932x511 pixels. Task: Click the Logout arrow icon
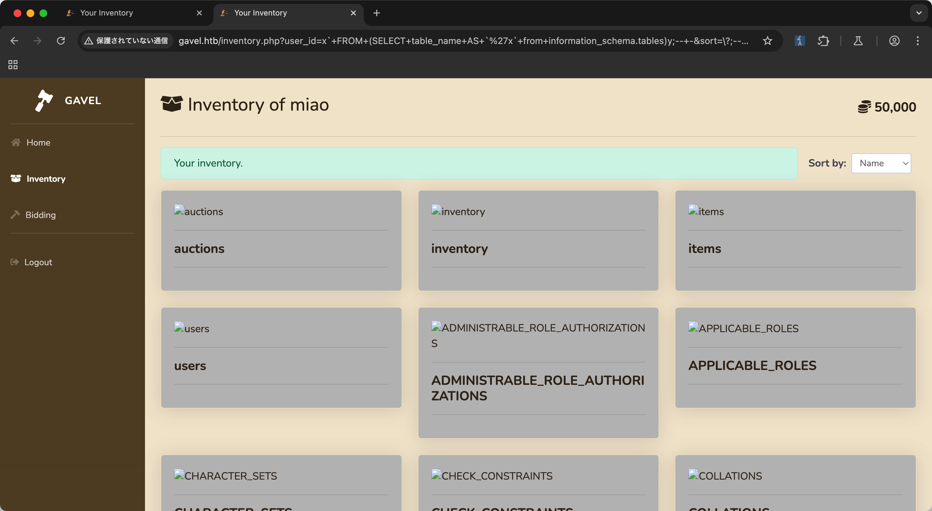pyautogui.click(x=15, y=262)
